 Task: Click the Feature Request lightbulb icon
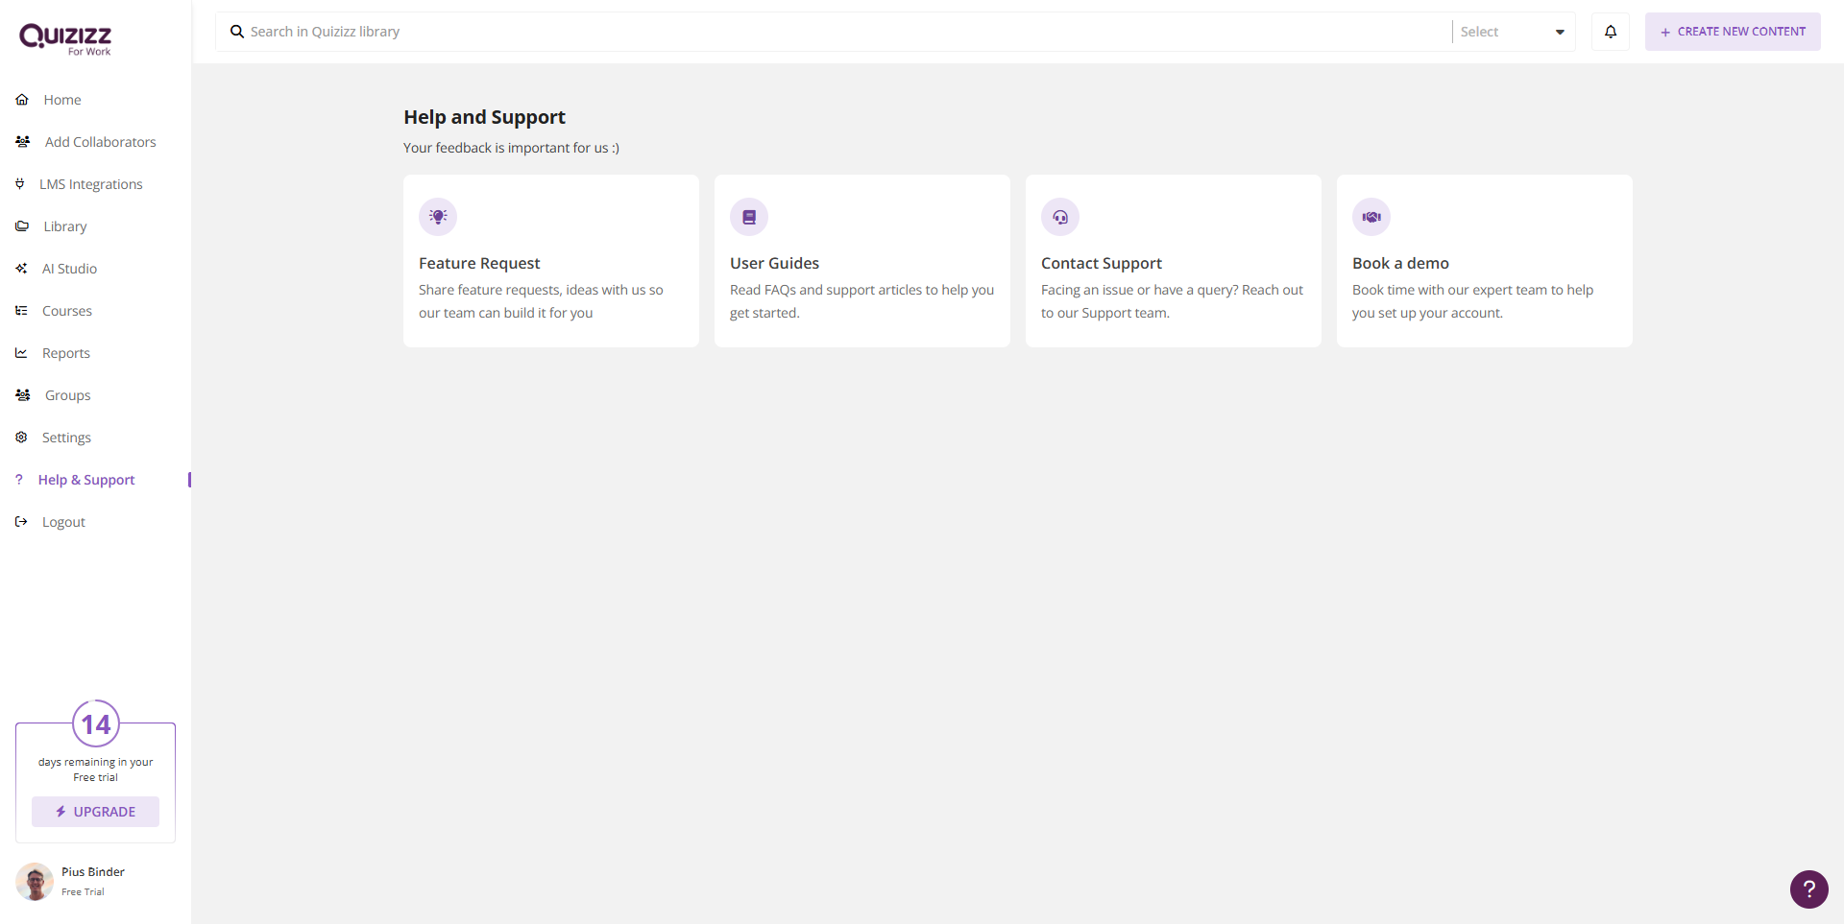(438, 217)
